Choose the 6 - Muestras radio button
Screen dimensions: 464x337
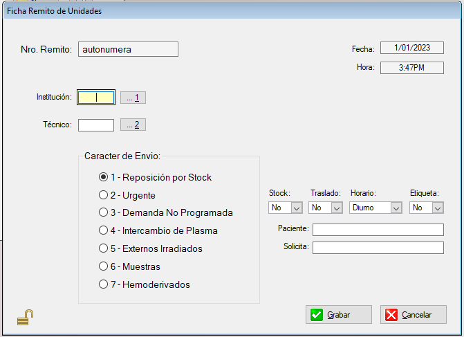[x=104, y=266]
